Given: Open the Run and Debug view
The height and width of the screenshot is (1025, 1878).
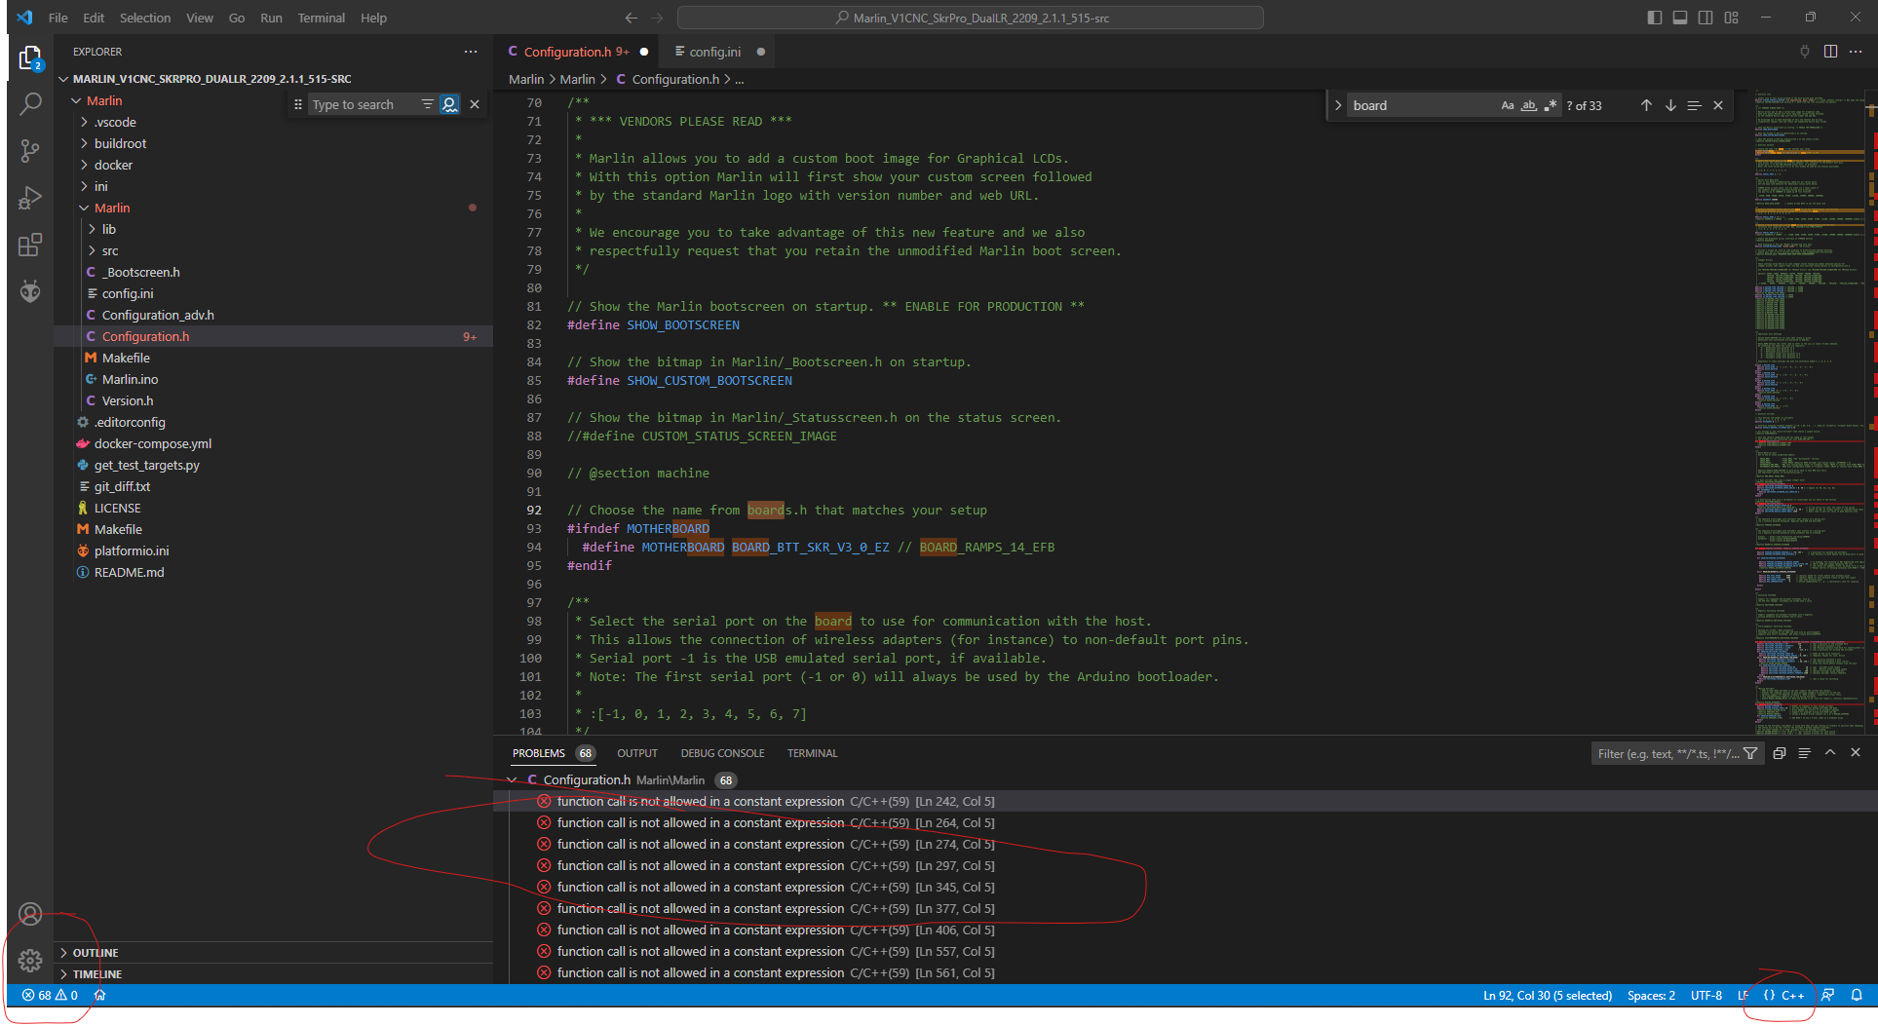Looking at the screenshot, I should pyautogui.click(x=30, y=198).
